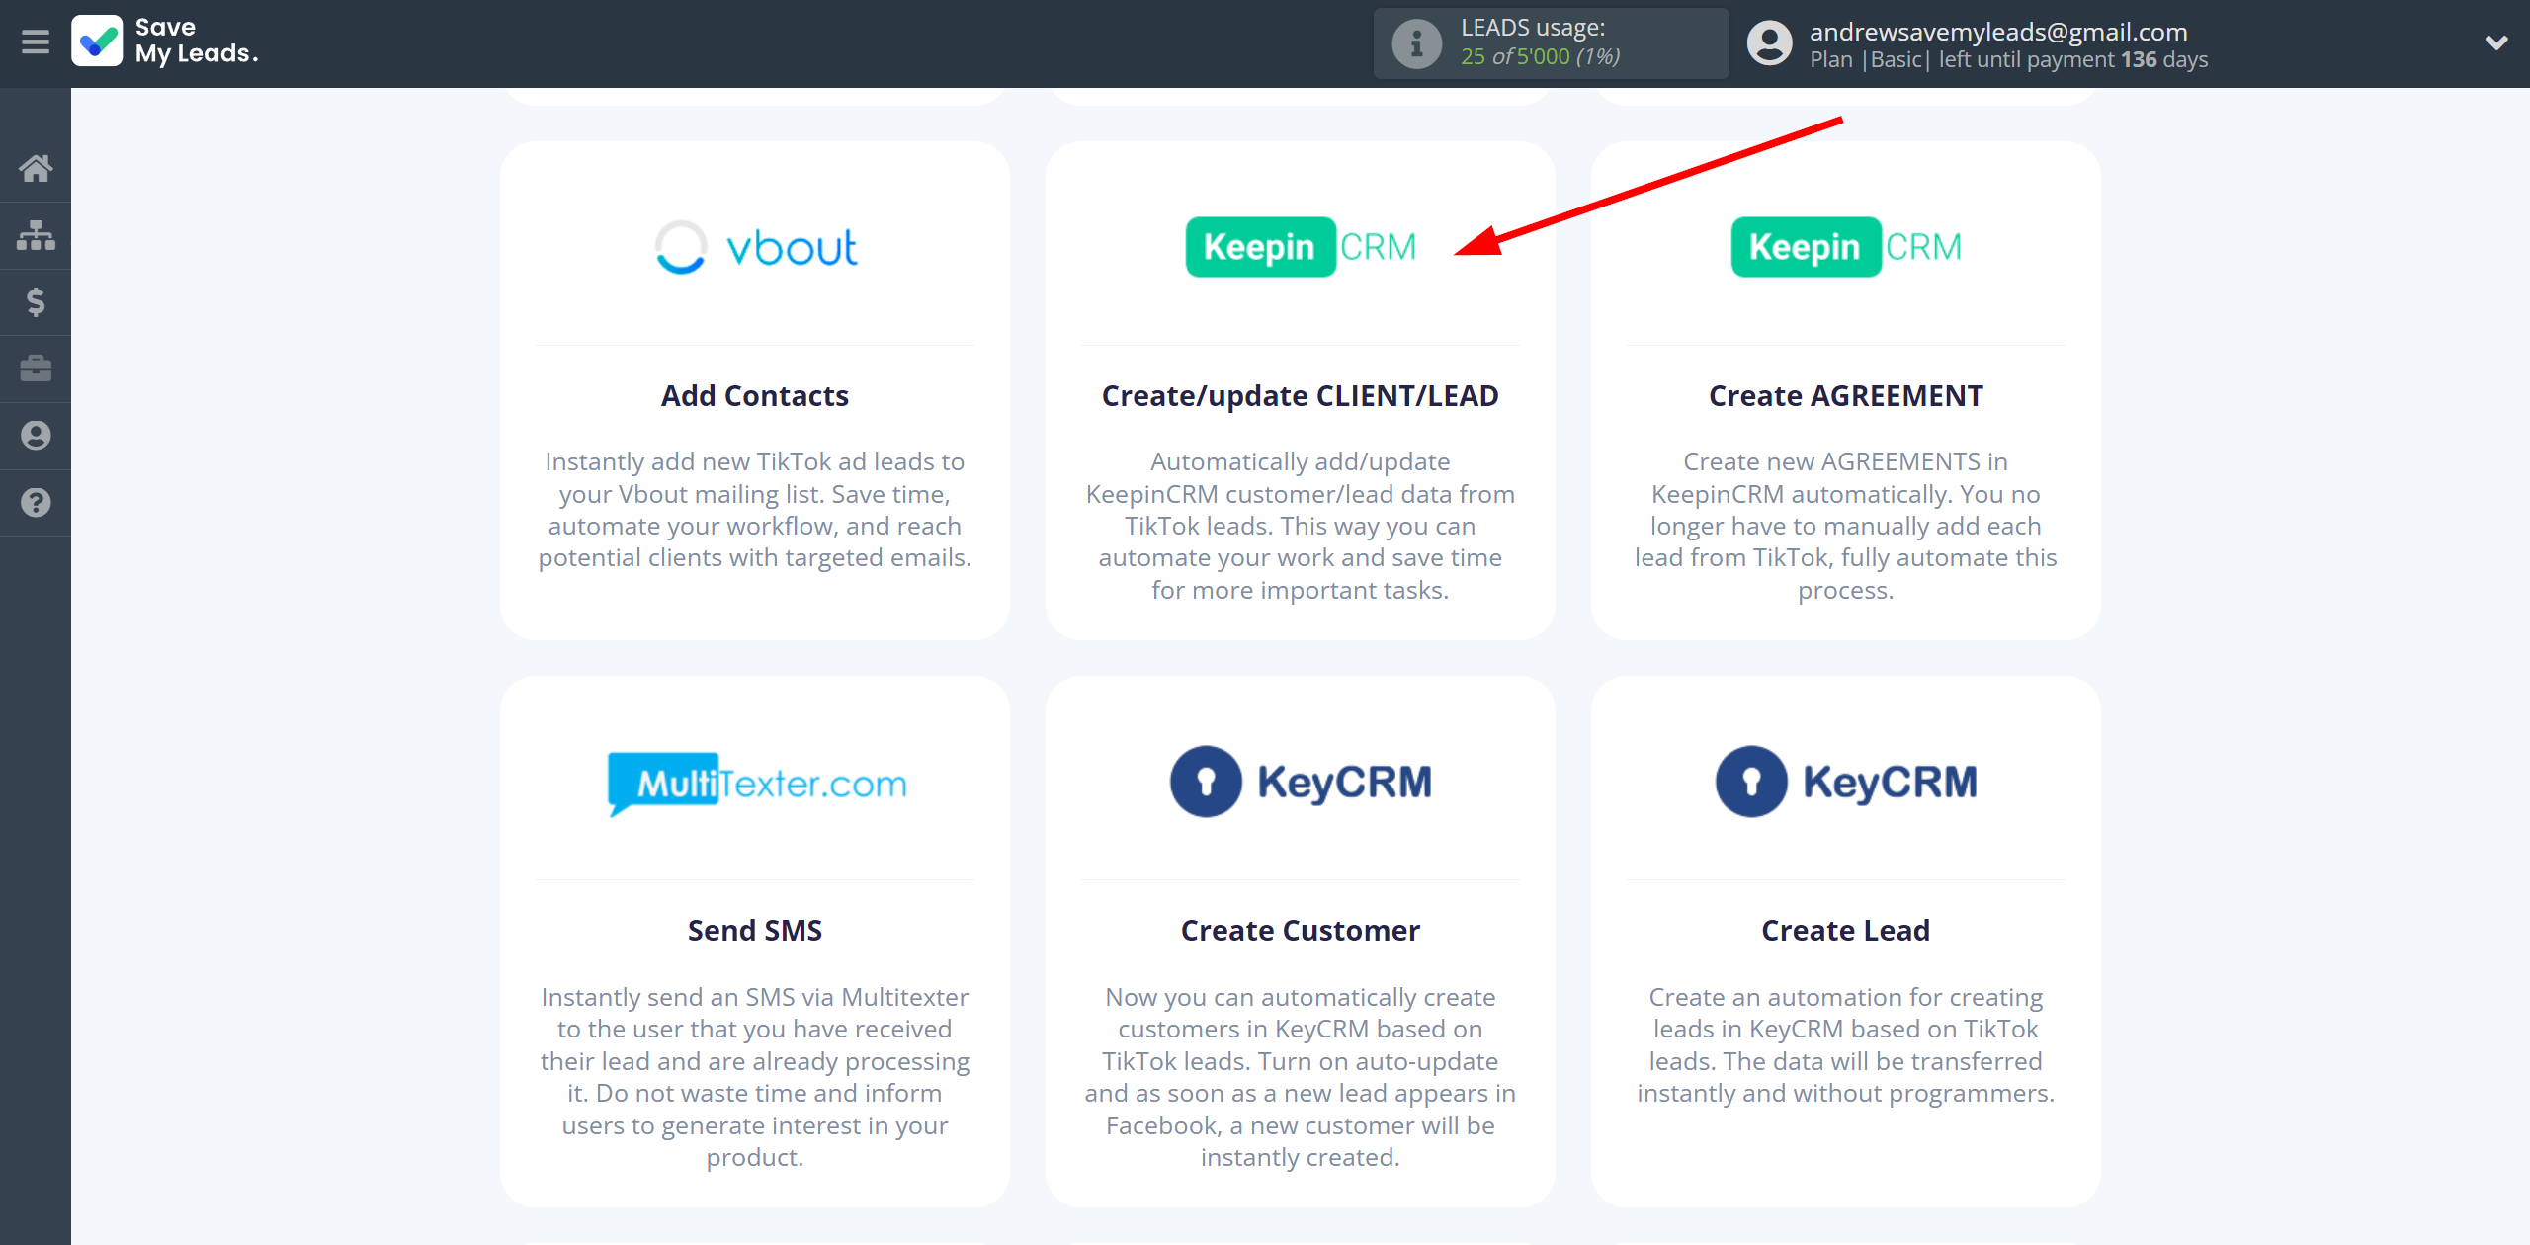
Task: Expand the account dropdown chevron
Action: coord(2496,42)
